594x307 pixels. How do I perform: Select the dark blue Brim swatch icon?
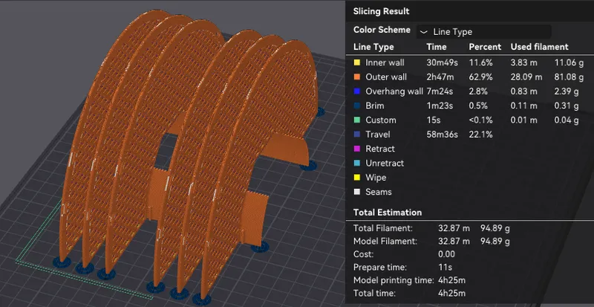(357, 106)
